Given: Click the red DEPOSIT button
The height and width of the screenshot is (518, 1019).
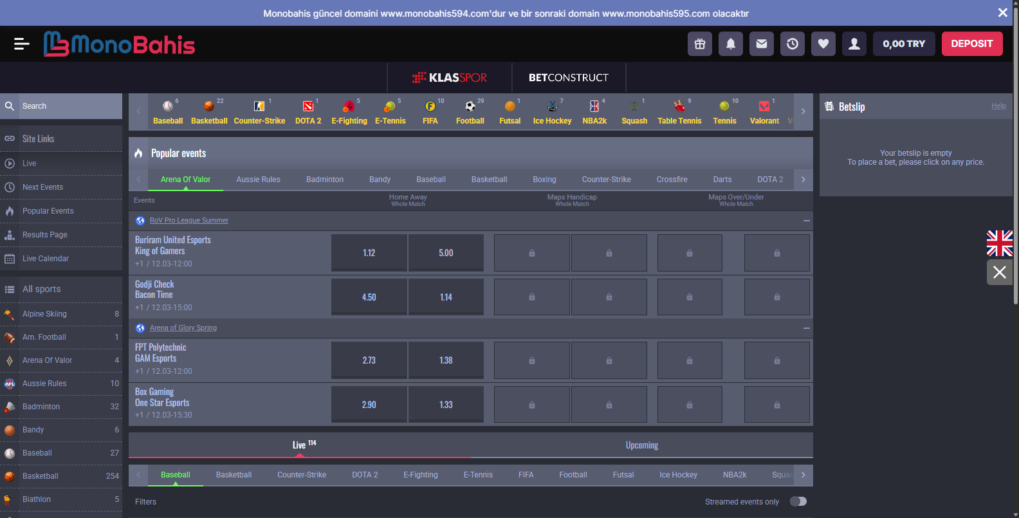Looking at the screenshot, I should pos(971,44).
